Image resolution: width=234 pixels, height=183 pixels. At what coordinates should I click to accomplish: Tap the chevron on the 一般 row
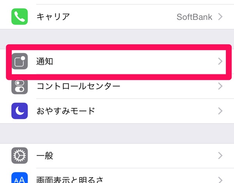[220, 156]
